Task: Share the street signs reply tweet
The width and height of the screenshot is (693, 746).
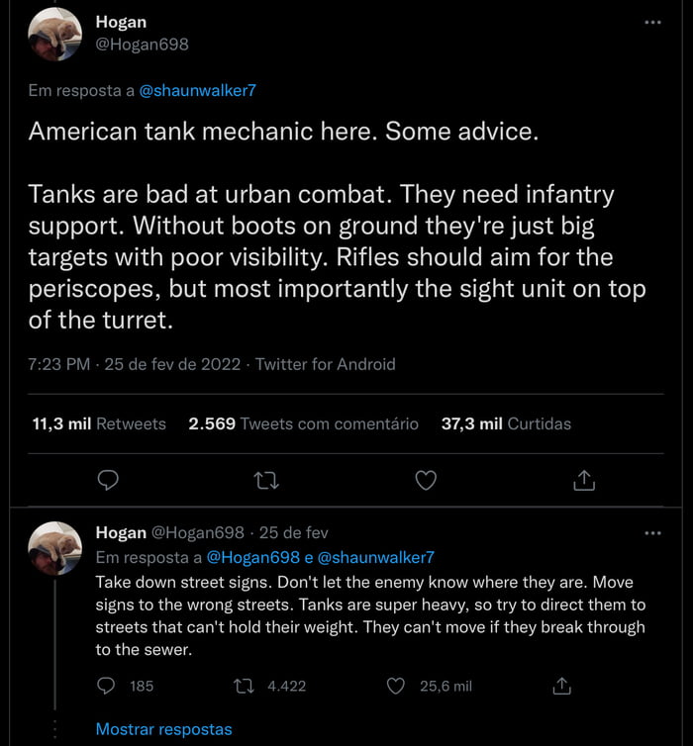Action: tap(561, 686)
